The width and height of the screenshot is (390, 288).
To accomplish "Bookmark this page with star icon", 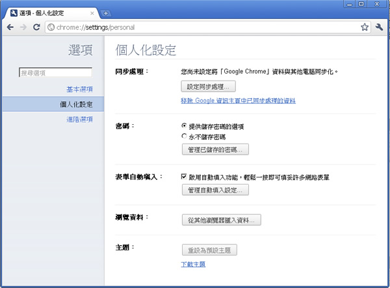I will pyautogui.click(x=365, y=27).
